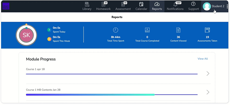230x105 pixels.
Task: Select the Calendar menu label
Action: [x=141, y=9]
